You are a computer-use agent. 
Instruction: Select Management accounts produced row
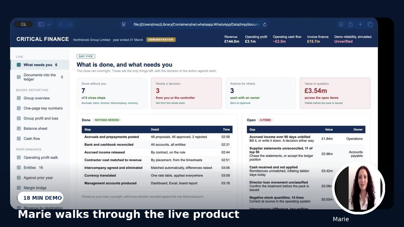click(157, 183)
